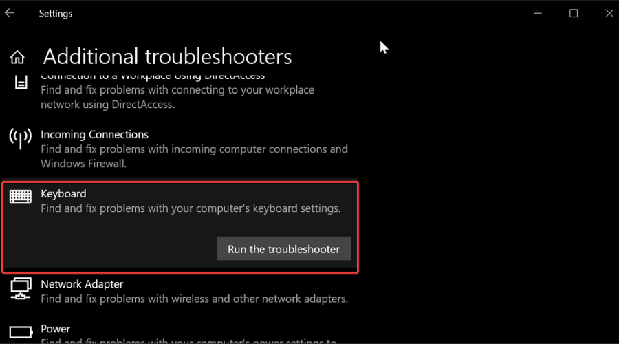Click the Additional troubleshooters page heading

[167, 56]
